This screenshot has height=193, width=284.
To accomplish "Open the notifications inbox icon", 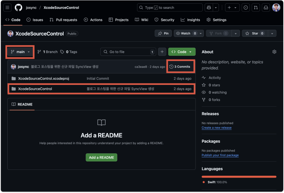I will (266, 8).
